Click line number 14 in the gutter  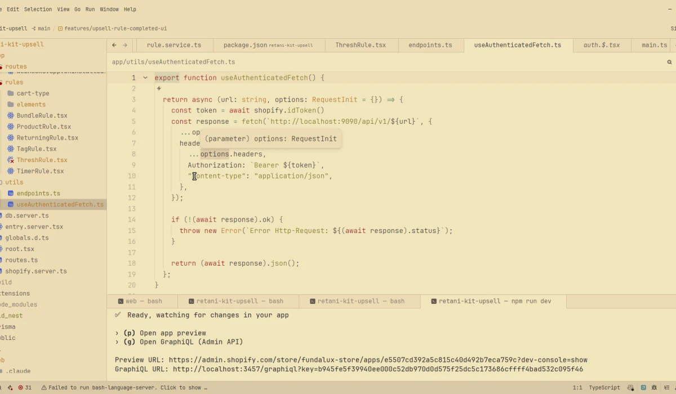[132, 220]
